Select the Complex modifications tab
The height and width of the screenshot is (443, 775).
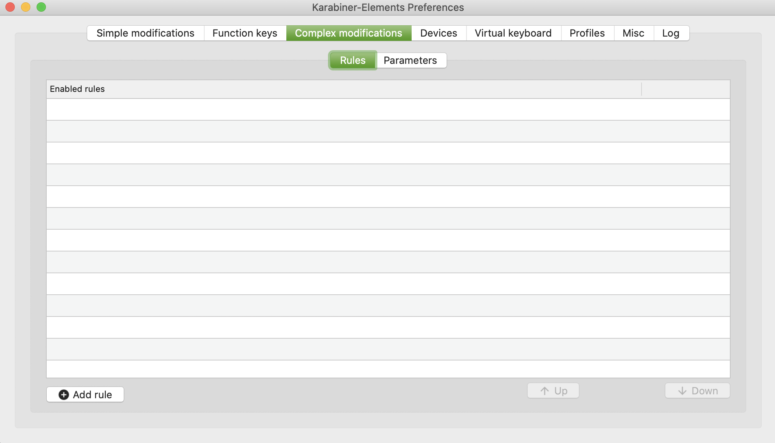[x=349, y=33]
